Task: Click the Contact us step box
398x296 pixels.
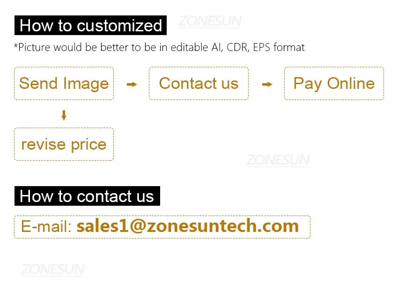Action: pyautogui.click(x=199, y=84)
